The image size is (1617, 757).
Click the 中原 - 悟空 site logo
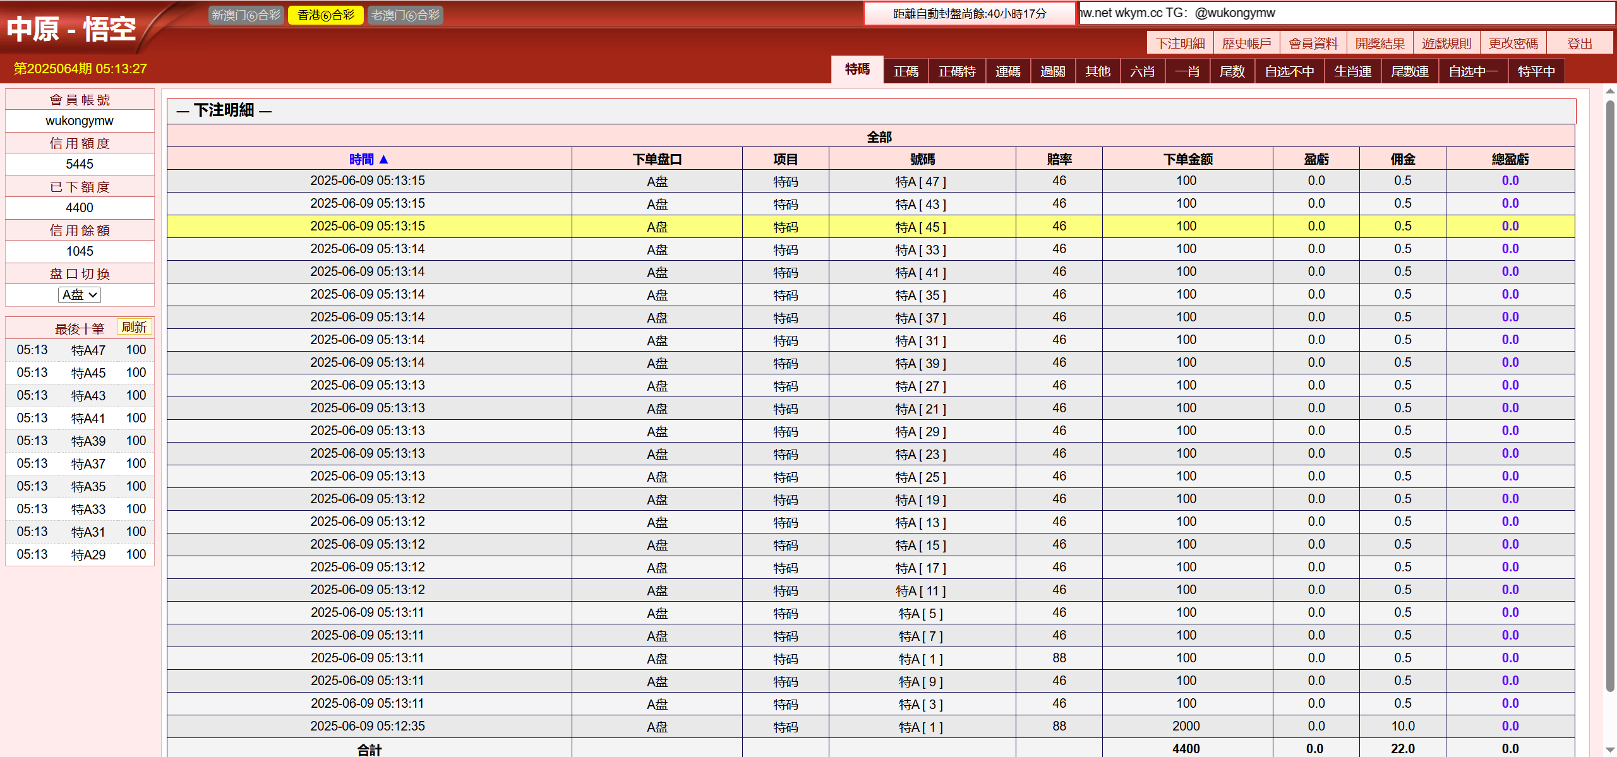click(x=71, y=29)
